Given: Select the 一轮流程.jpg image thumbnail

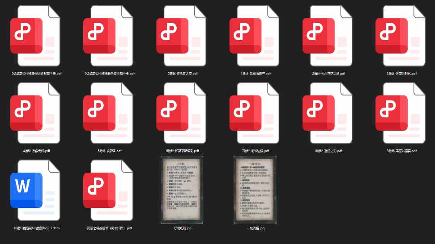Looking at the screenshot, I should click(256, 189).
